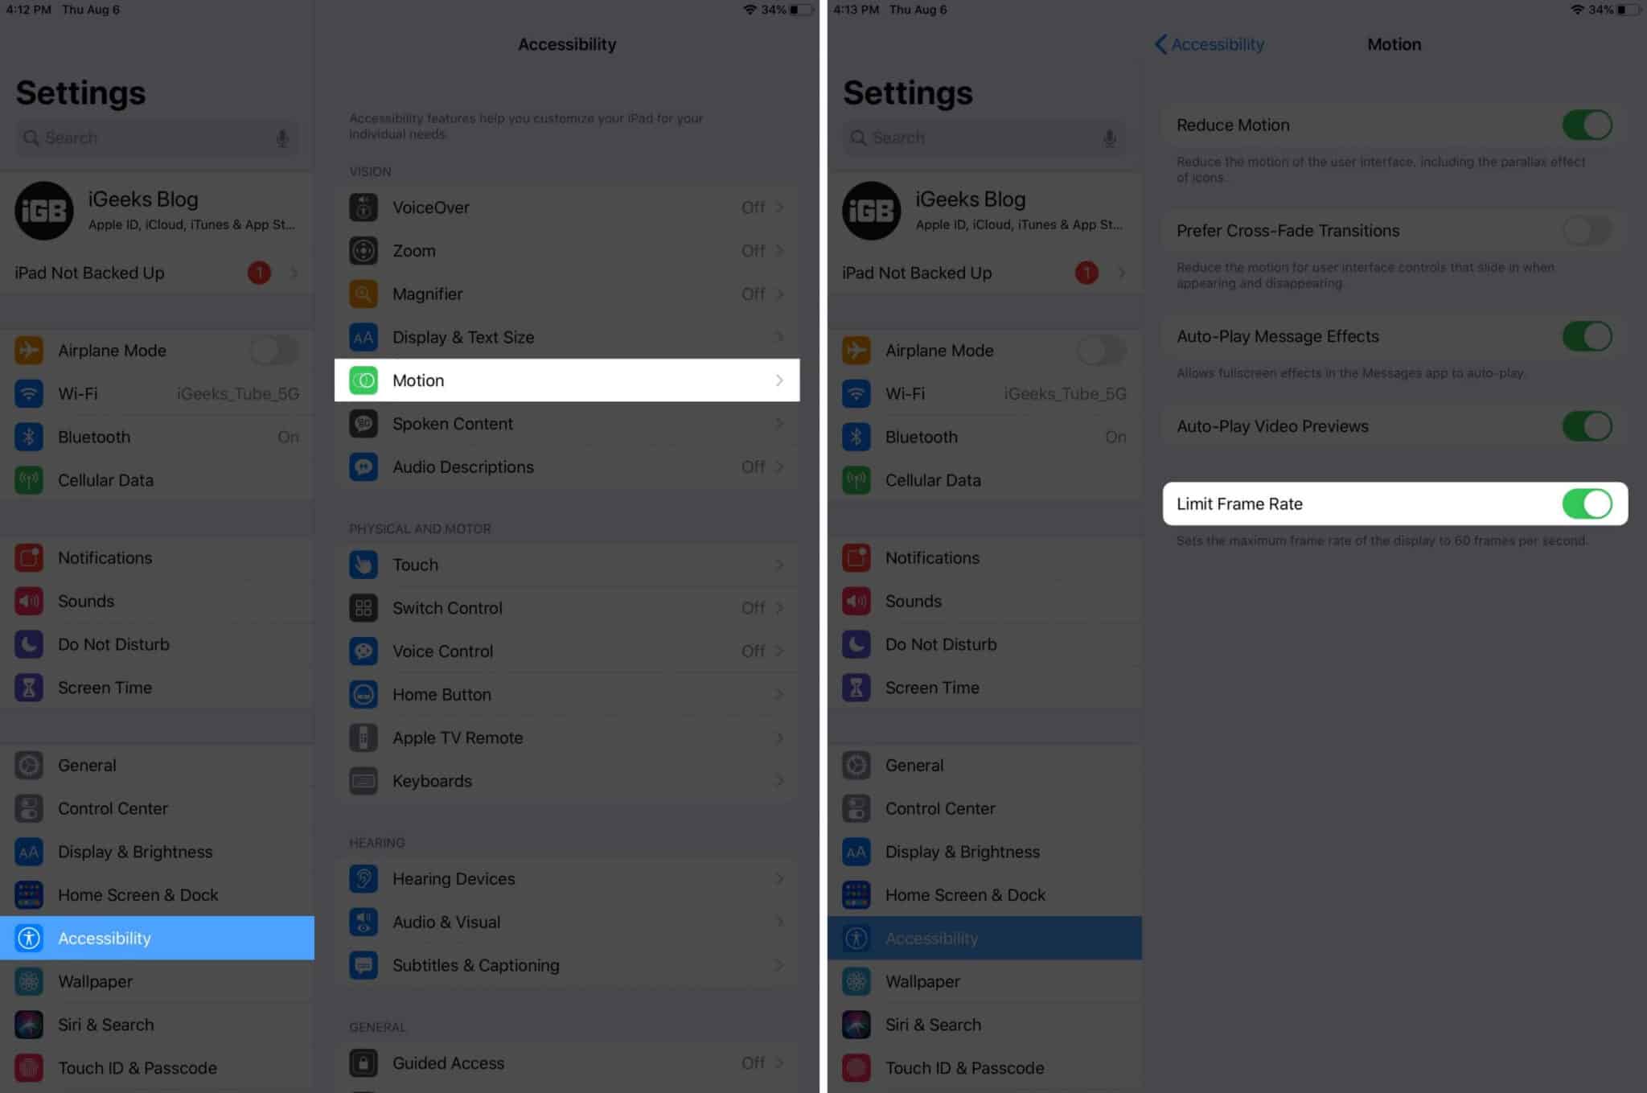Tap the VoiceOver settings icon
The width and height of the screenshot is (1647, 1093).
(x=364, y=206)
